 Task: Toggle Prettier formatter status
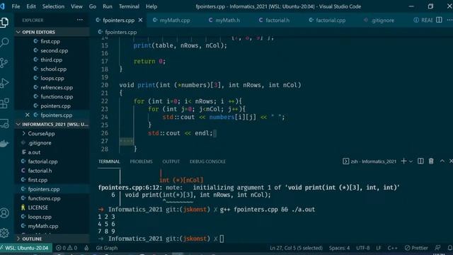tap(416, 248)
